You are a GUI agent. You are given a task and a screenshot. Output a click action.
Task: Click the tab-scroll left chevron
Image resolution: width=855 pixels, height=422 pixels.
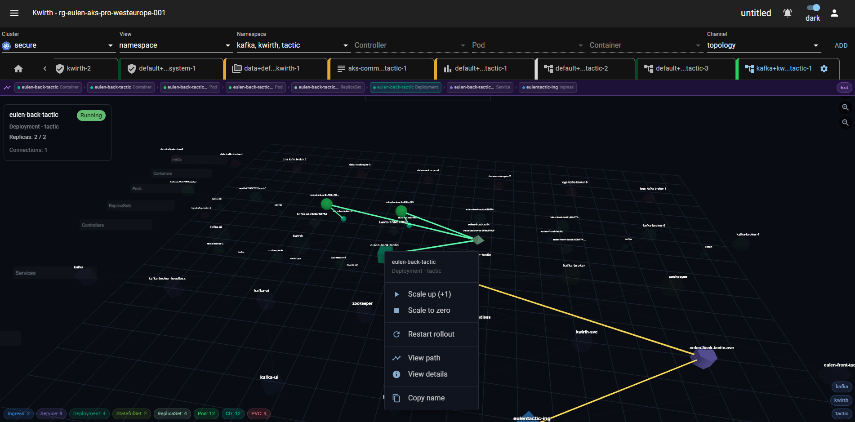point(45,69)
